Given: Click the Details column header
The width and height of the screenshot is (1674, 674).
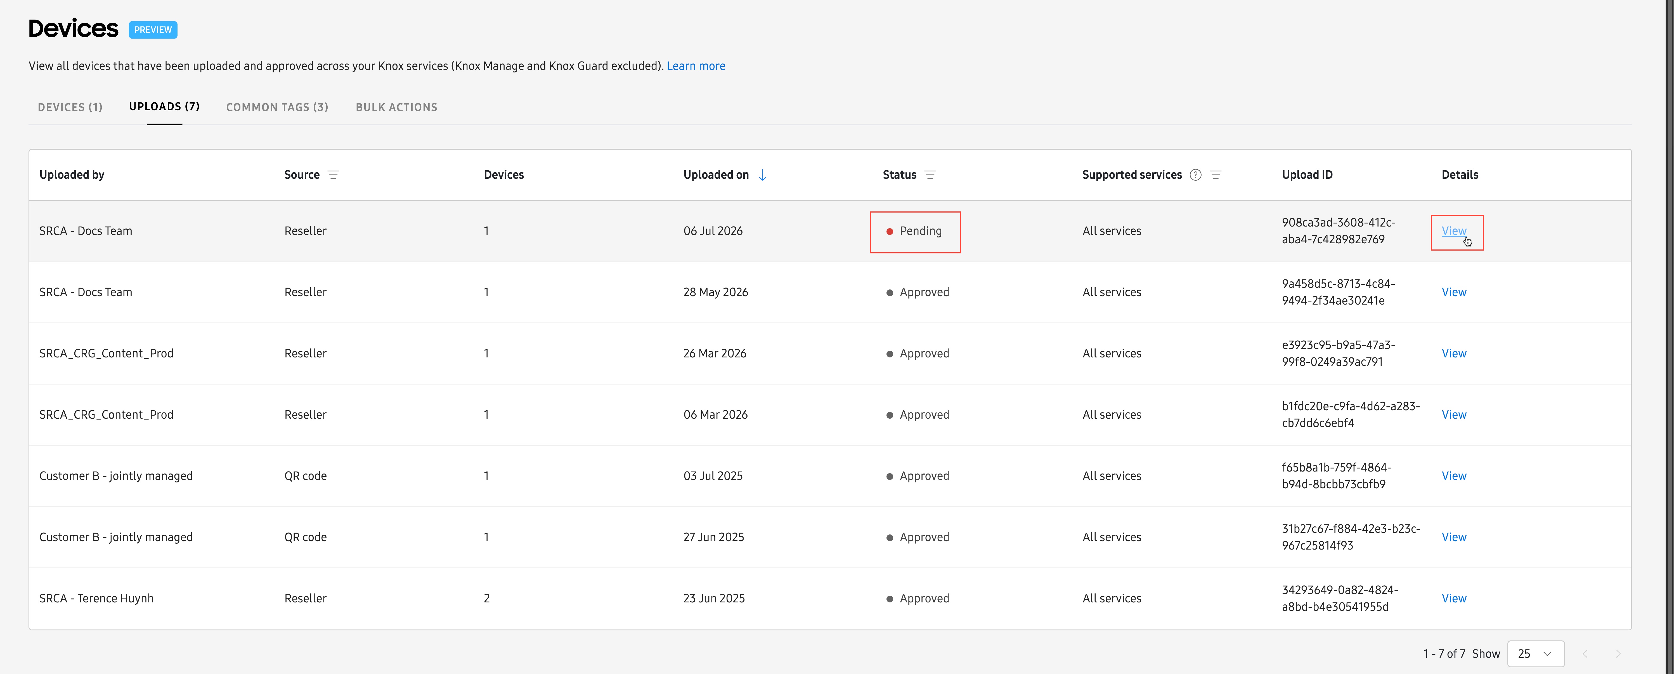Looking at the screenshot, I should tap(1460, 175).
